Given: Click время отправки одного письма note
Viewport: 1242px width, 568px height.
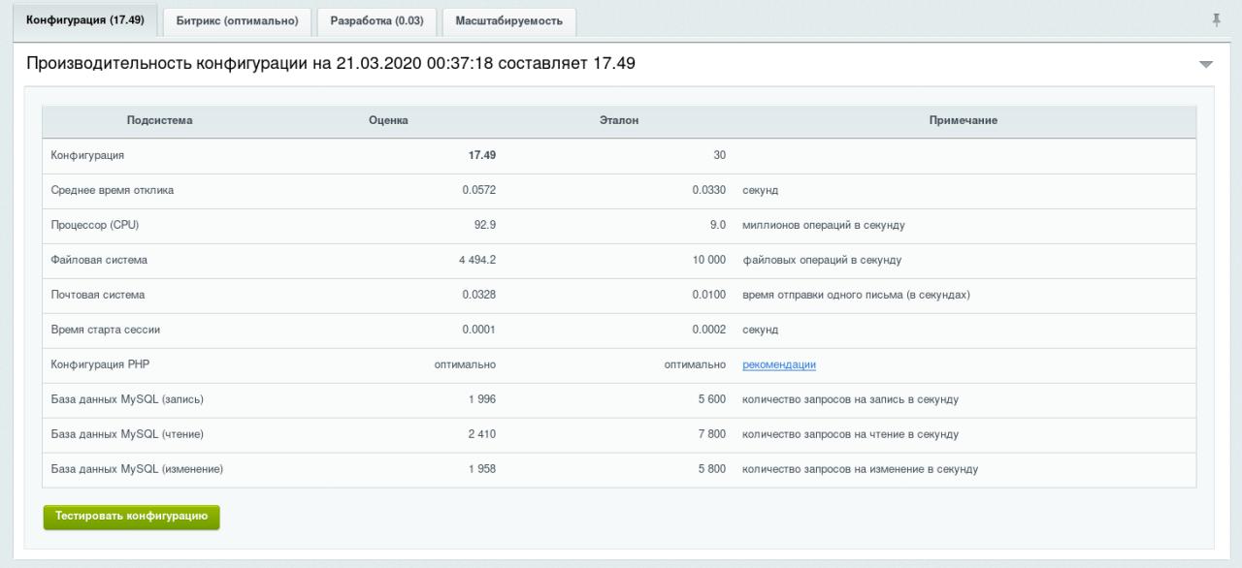Looking at the screenshot, I should tap(856, 295).
